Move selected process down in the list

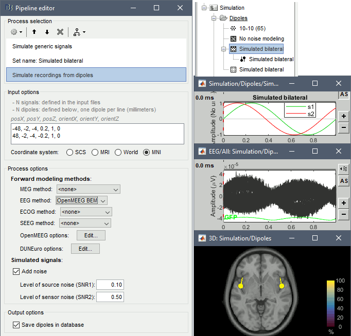tap(47, 32)
